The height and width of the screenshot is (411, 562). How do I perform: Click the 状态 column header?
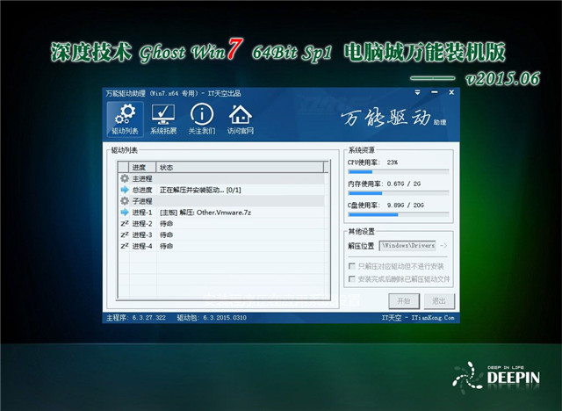point(240,168)
